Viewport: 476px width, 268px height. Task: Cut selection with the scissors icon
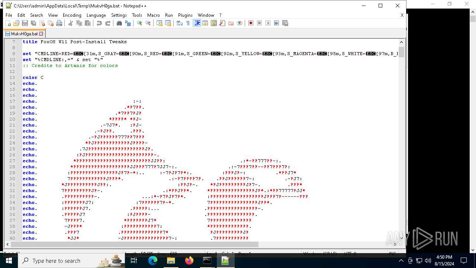pyautogui.click(x=71, y=23)
